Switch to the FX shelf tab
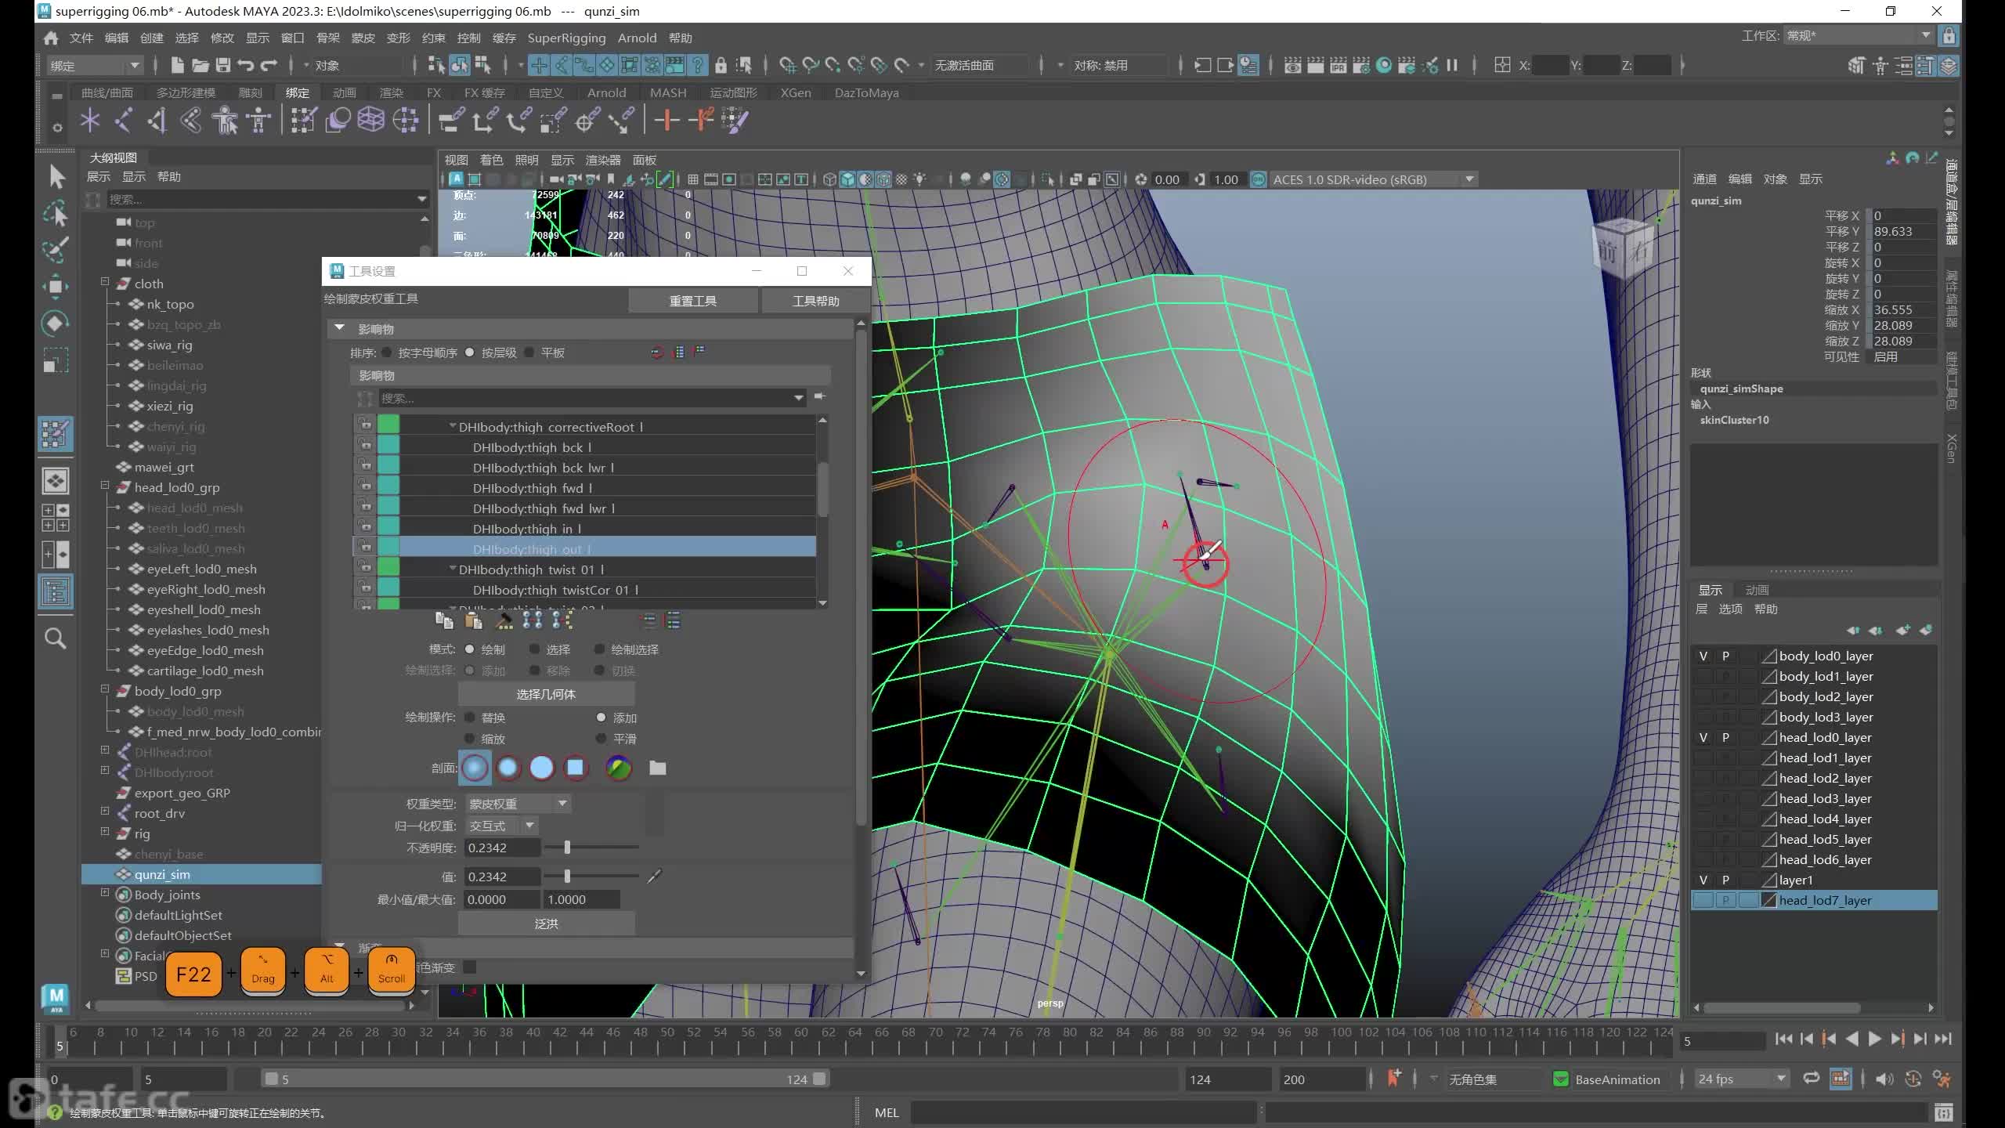Screen dimensions: 2005x1128 (x=434, y=92)
